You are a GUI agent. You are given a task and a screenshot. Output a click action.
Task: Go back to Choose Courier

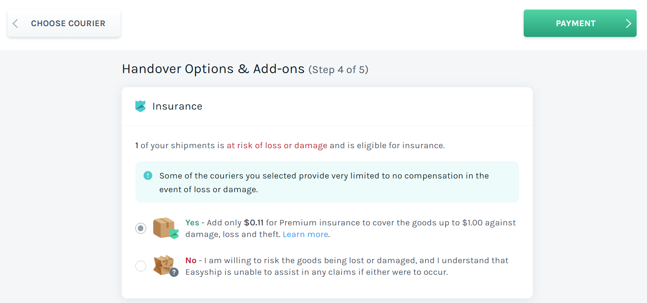coord(64,23)
